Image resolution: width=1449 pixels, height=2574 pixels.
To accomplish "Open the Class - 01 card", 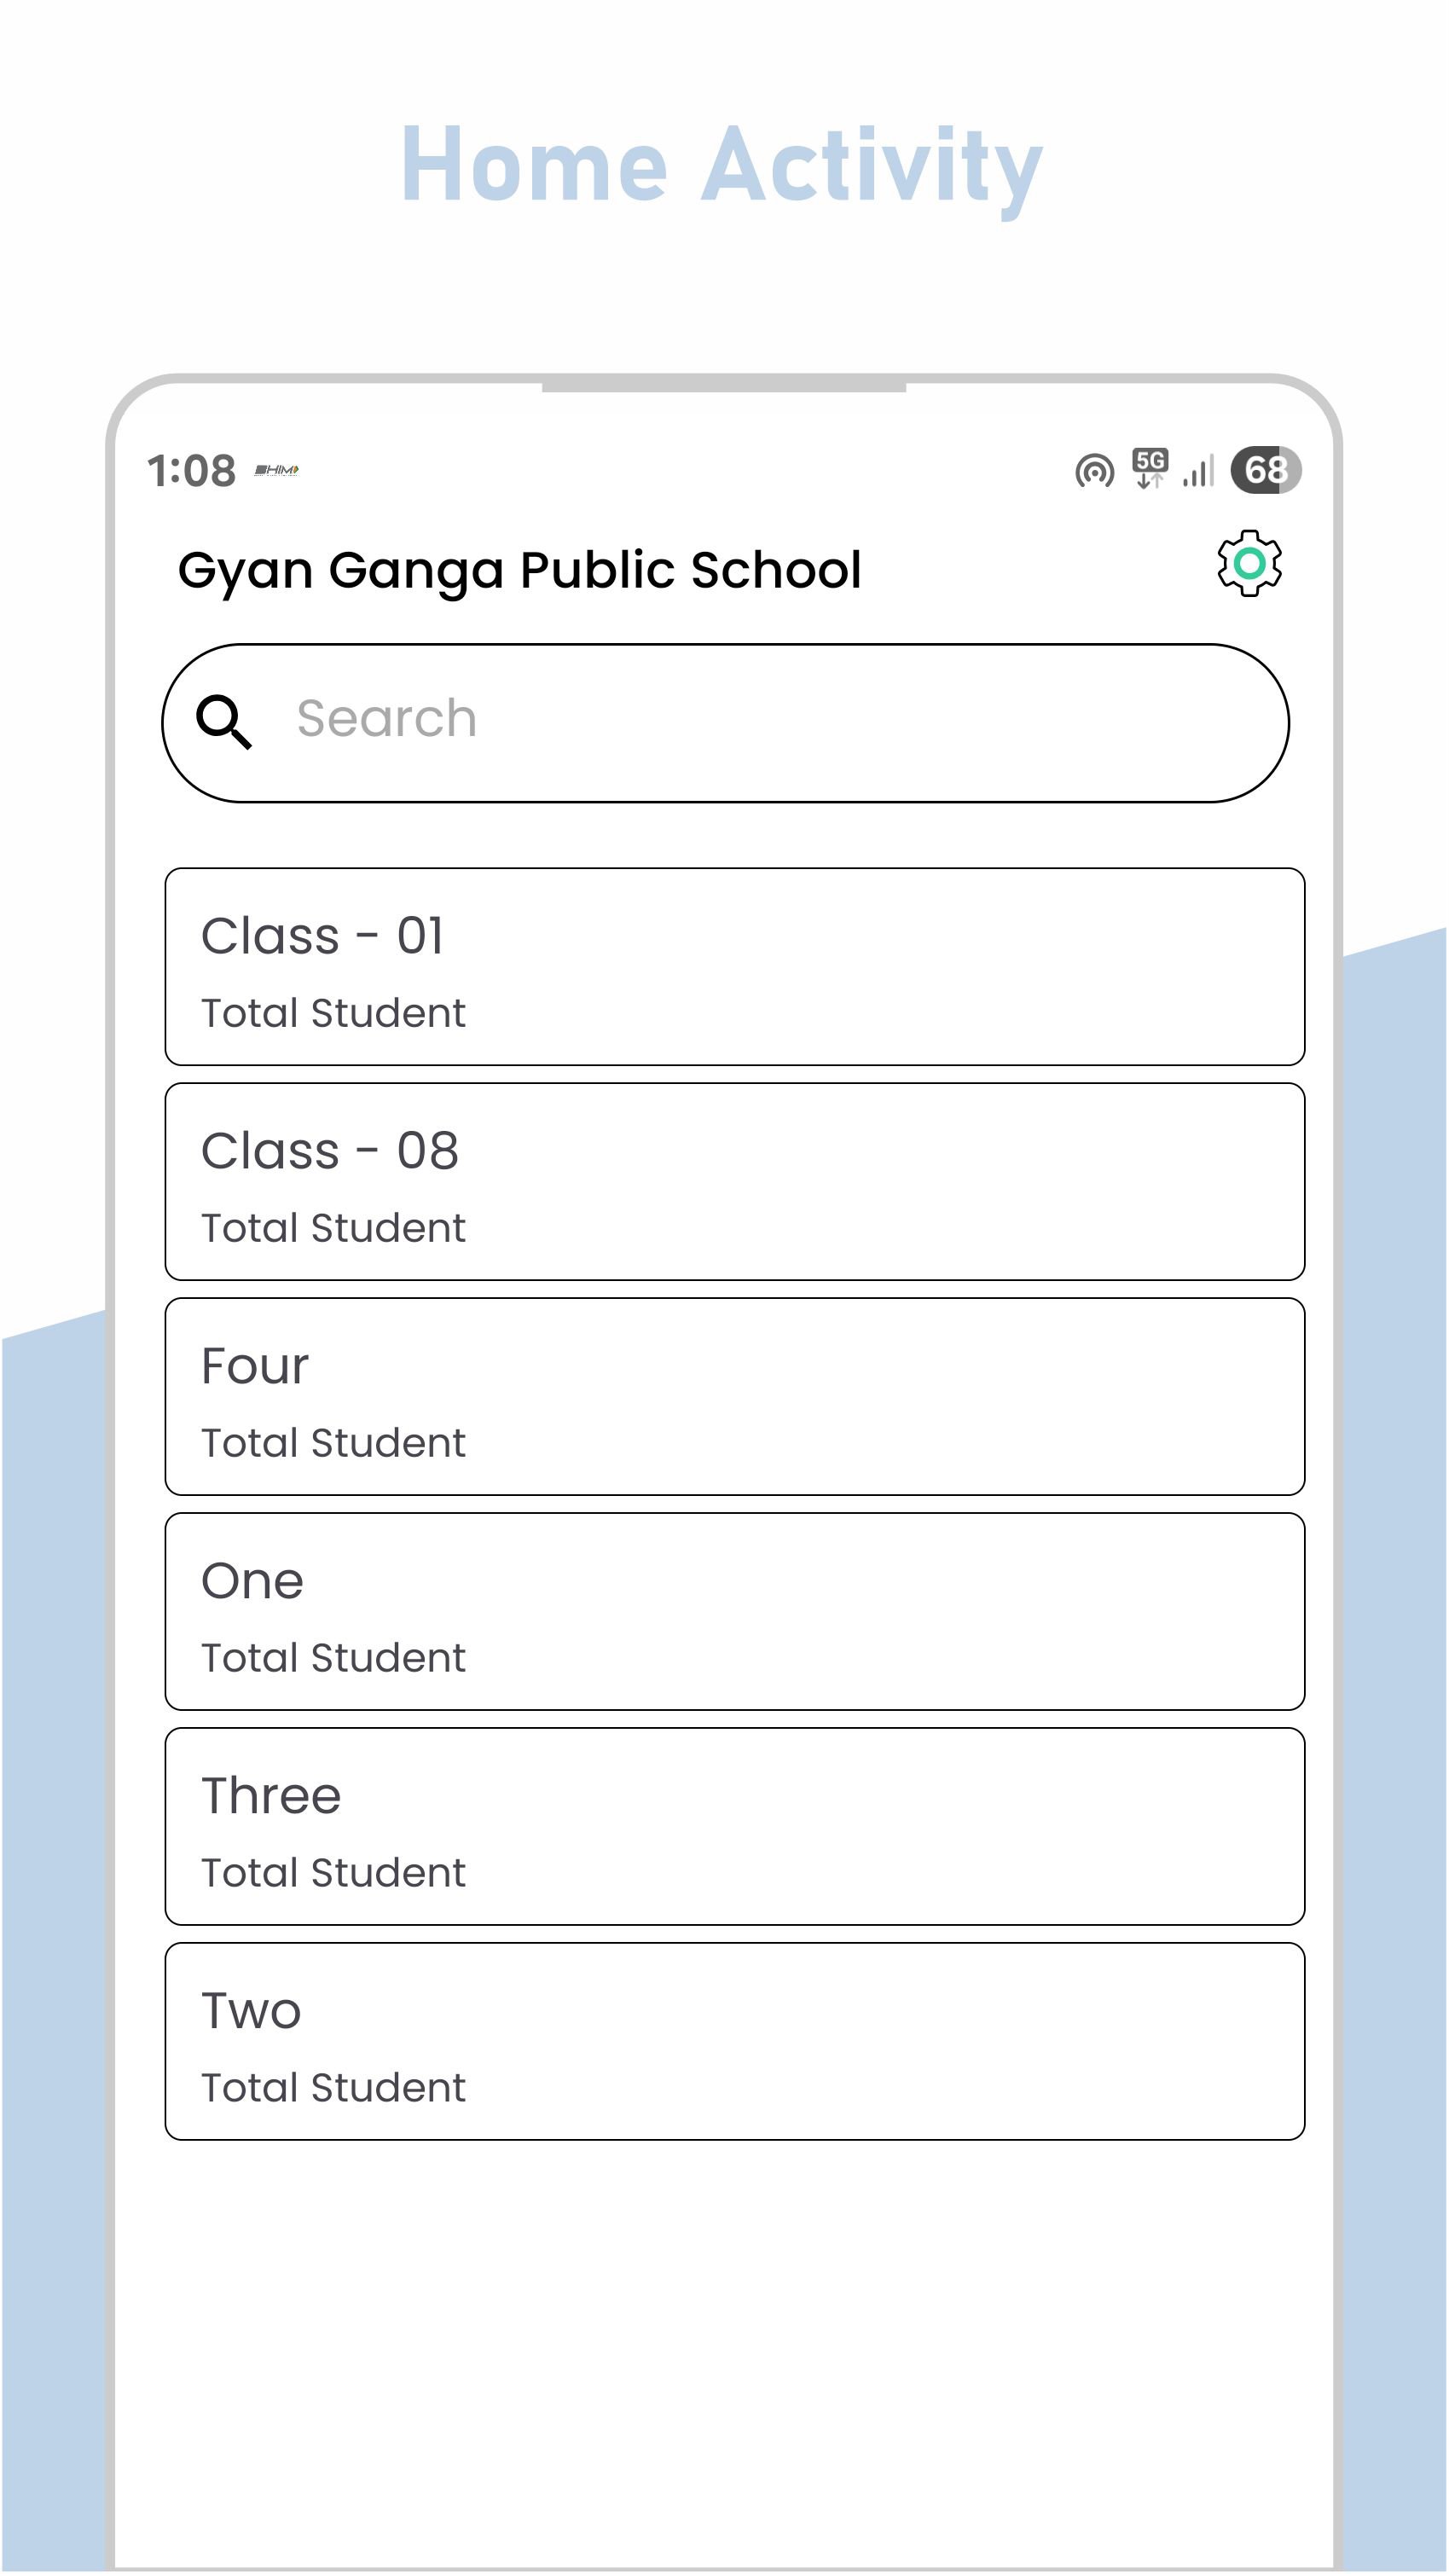I will [734, 966].
